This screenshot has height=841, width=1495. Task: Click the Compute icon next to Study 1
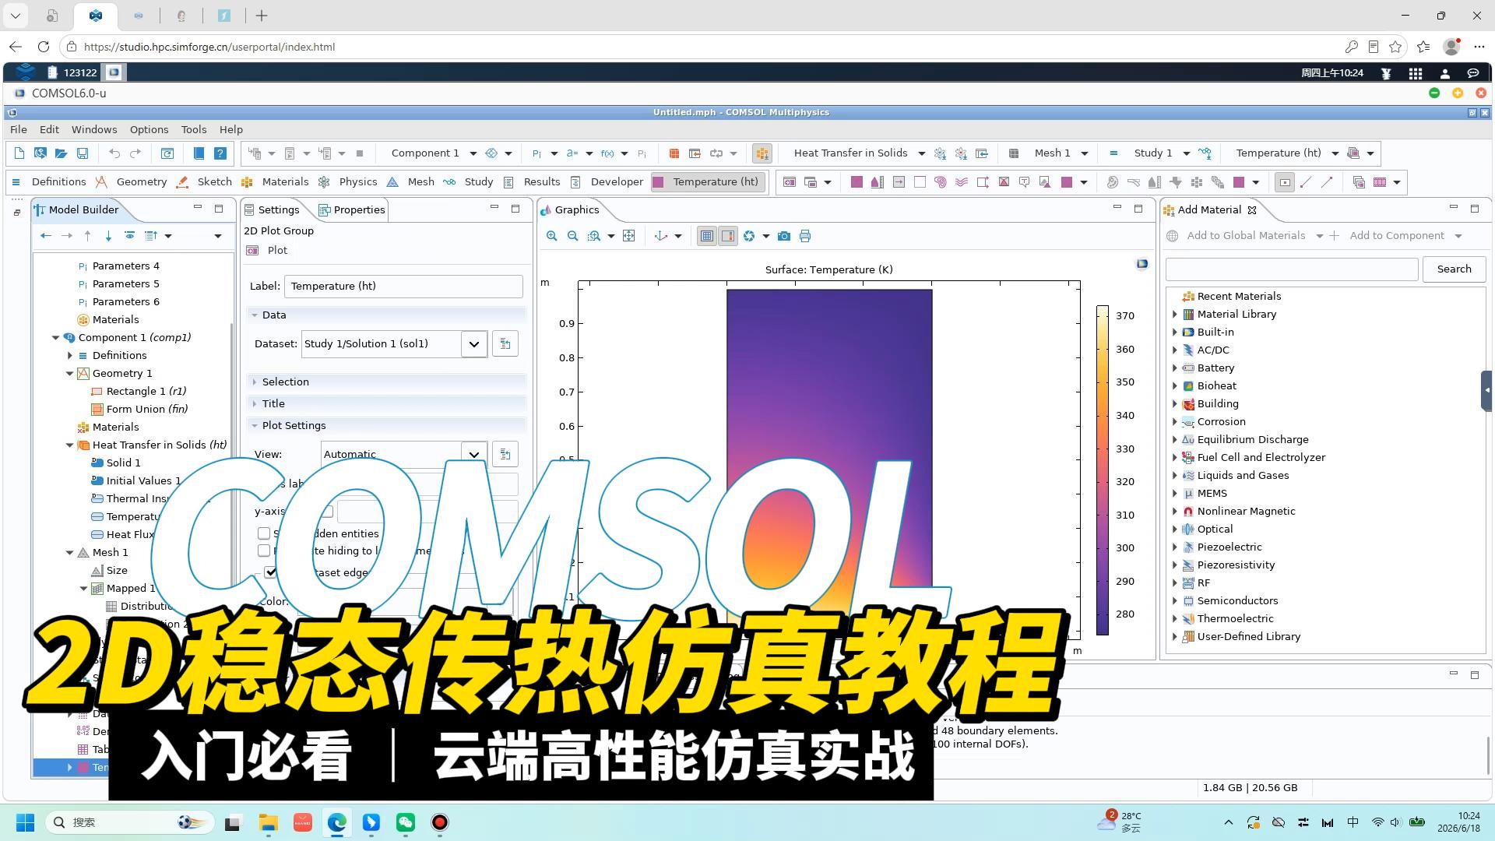[x=1113, y=153]
